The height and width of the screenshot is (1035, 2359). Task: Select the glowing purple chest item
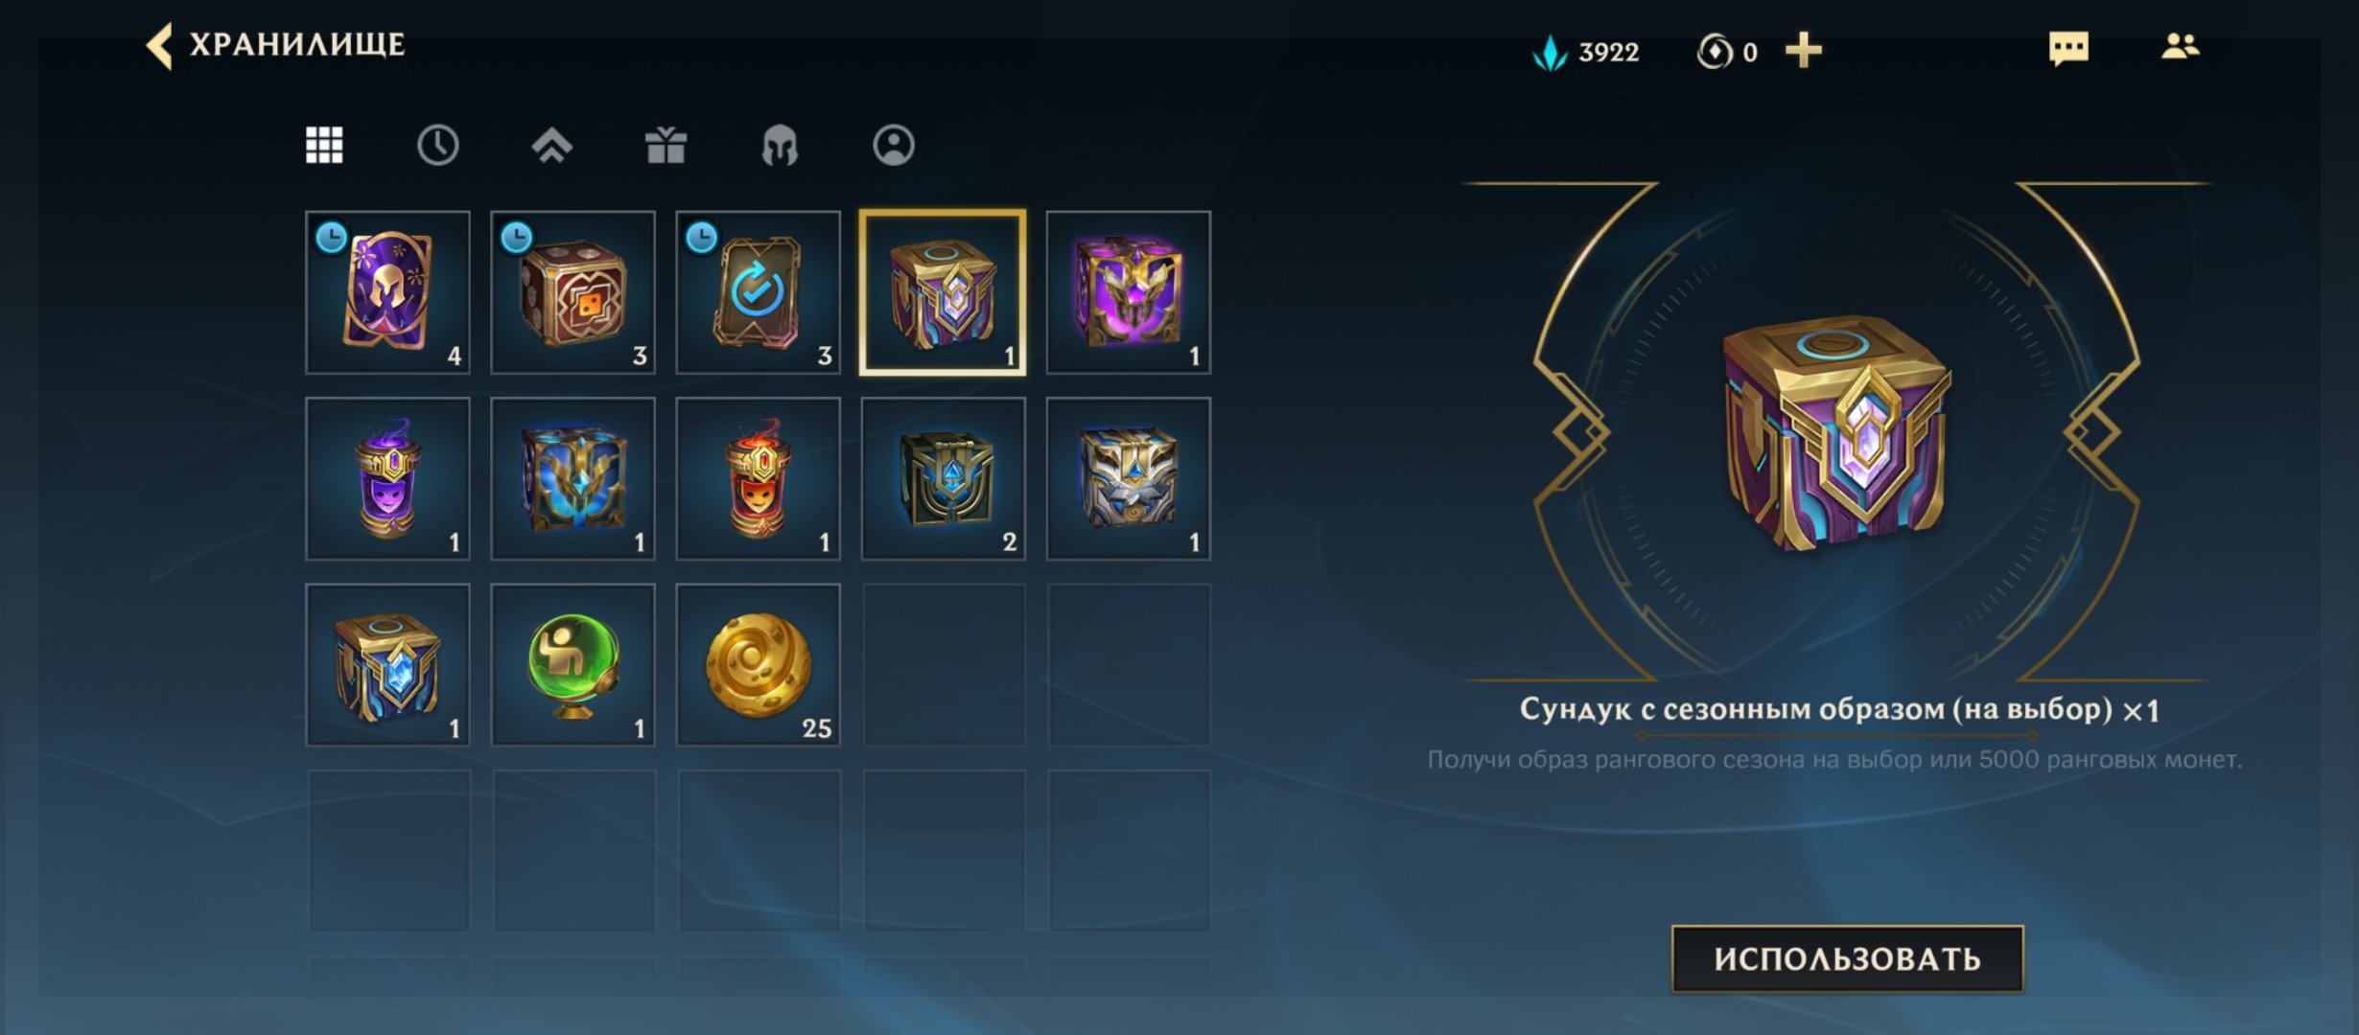[1129, 292]
